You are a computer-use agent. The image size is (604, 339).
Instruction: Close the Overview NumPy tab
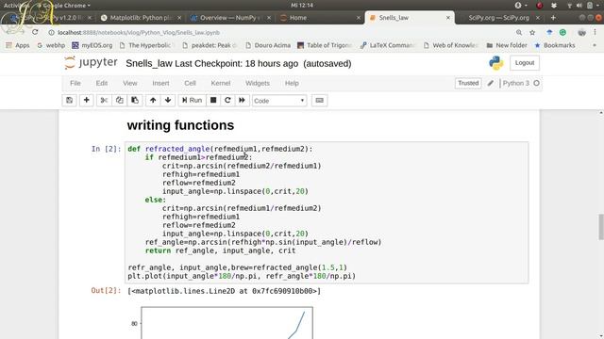point(268,18)
